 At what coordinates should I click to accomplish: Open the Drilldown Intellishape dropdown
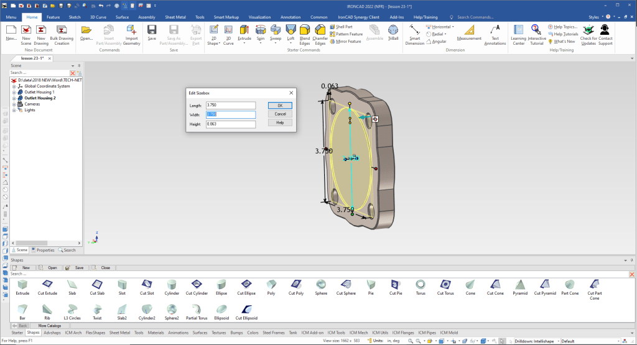tap(556, 341)
